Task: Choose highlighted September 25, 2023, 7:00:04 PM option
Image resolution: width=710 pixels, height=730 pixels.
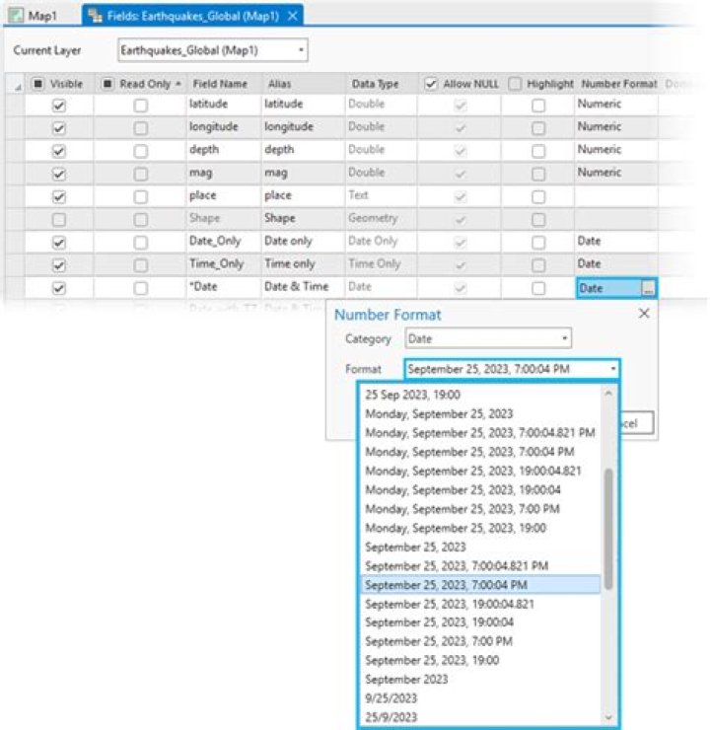Action: [480, 585]
